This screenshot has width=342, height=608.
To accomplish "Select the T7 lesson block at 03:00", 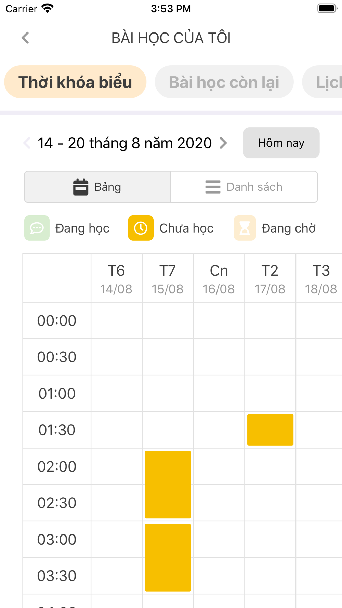I will [x=168, y=557].
